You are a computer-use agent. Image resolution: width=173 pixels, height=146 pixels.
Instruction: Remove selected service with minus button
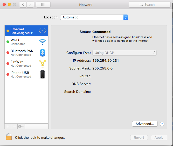point(14,126)
